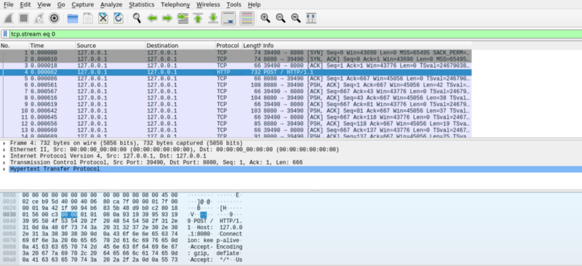The image size is (582, 266).
Task: Click ASCII text 'Encoding' in bytes pane
Action: (229, 246)
